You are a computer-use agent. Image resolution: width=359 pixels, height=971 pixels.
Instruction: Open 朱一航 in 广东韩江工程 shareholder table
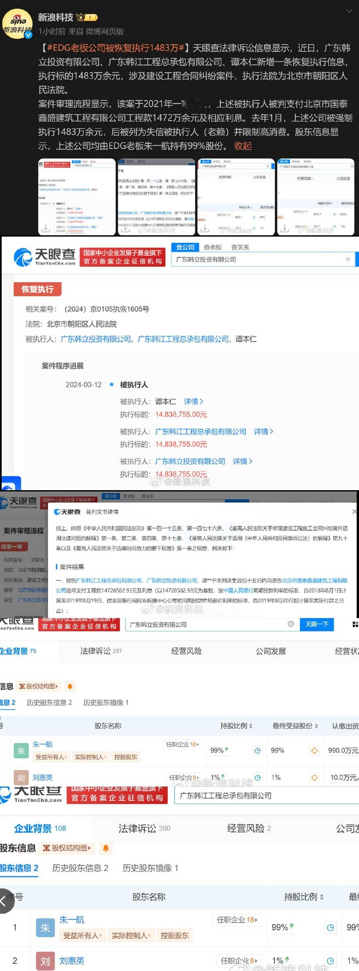coord(72,920)
